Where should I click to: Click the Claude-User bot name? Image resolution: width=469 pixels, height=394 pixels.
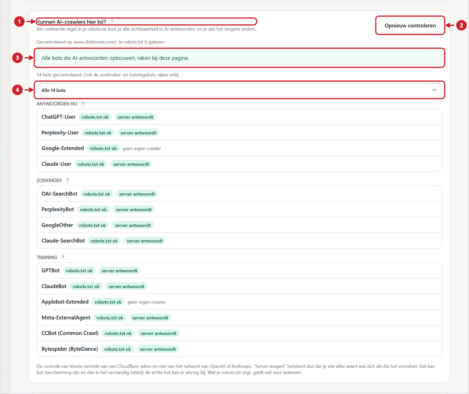click(56, 164)
